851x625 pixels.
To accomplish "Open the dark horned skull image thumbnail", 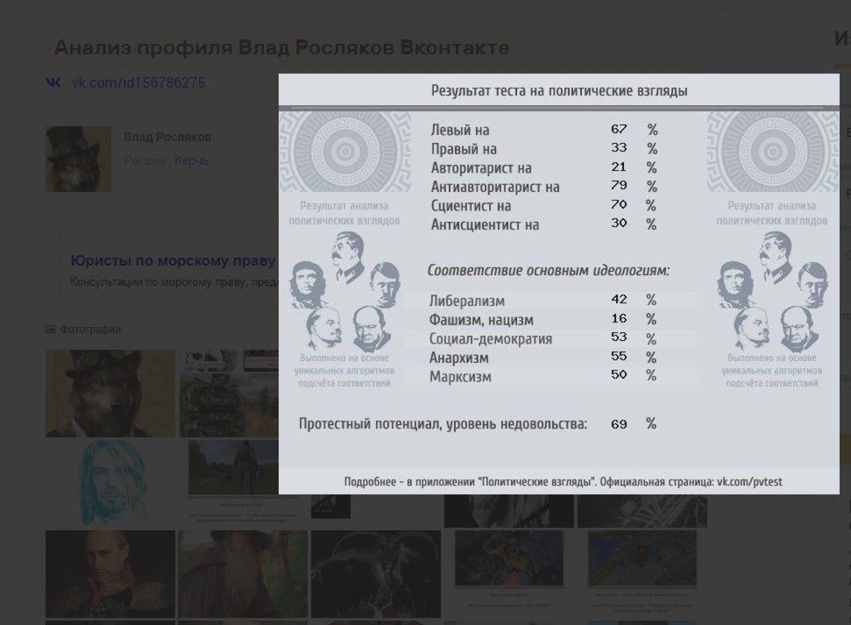I will [x=375, y=573].
